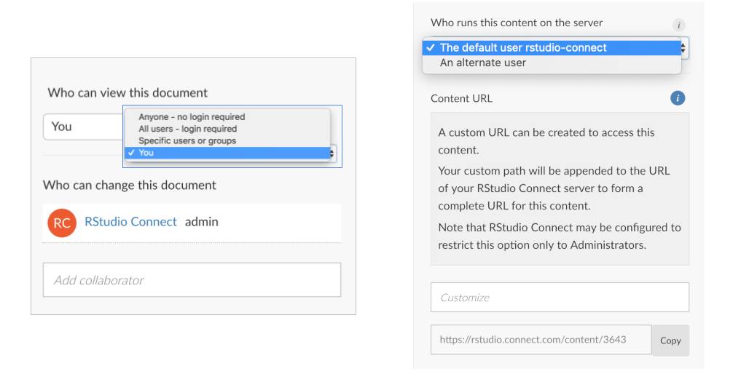Click the 'Your custom path will be appended' text
The image size is (741, 371).
click(x=554, y=188)
